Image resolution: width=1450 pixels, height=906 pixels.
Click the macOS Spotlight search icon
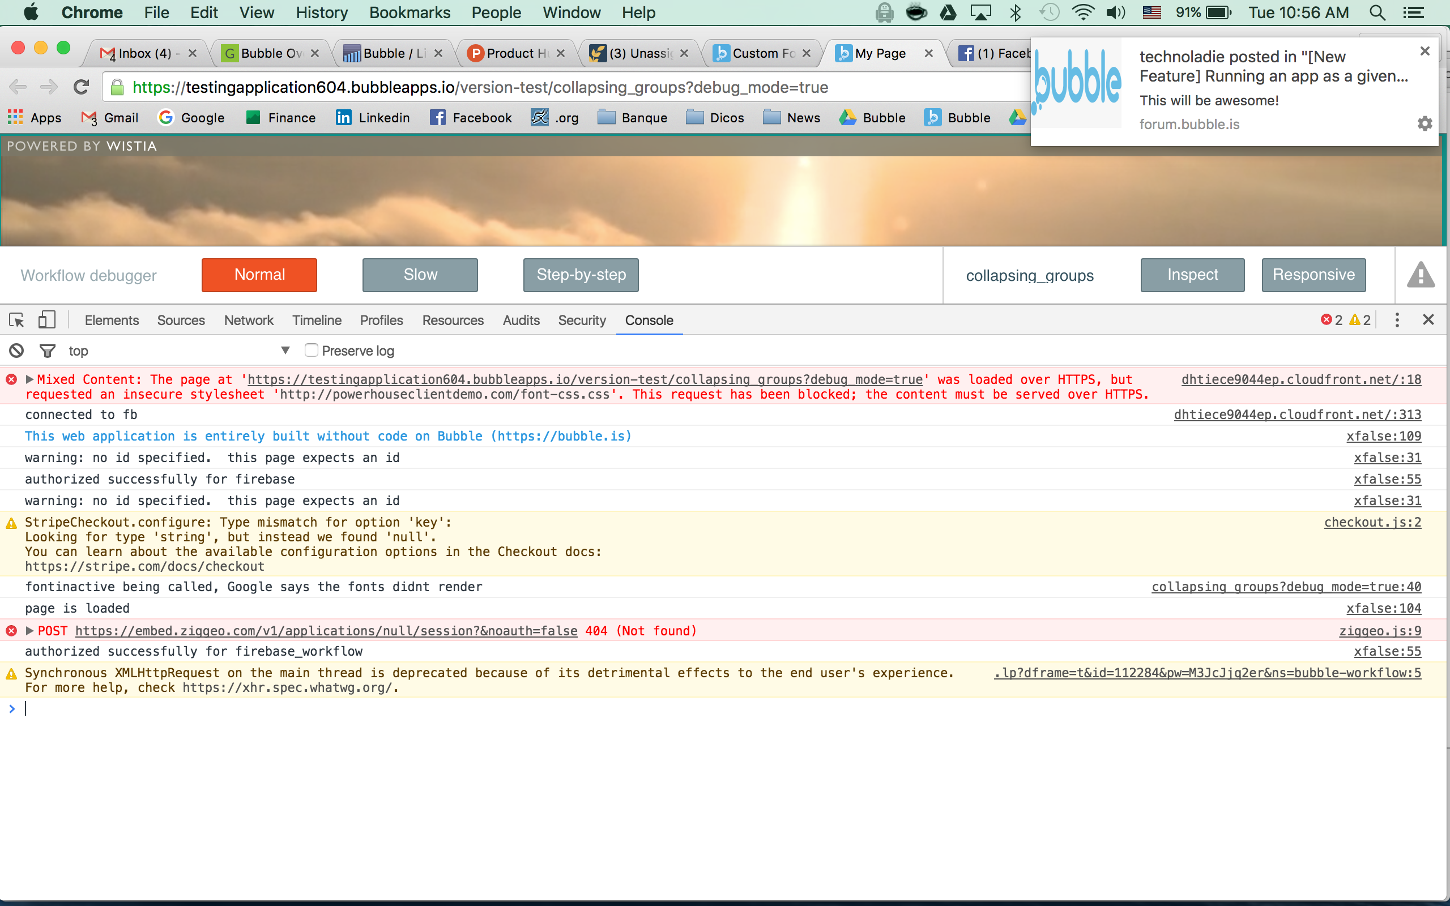1377,12
